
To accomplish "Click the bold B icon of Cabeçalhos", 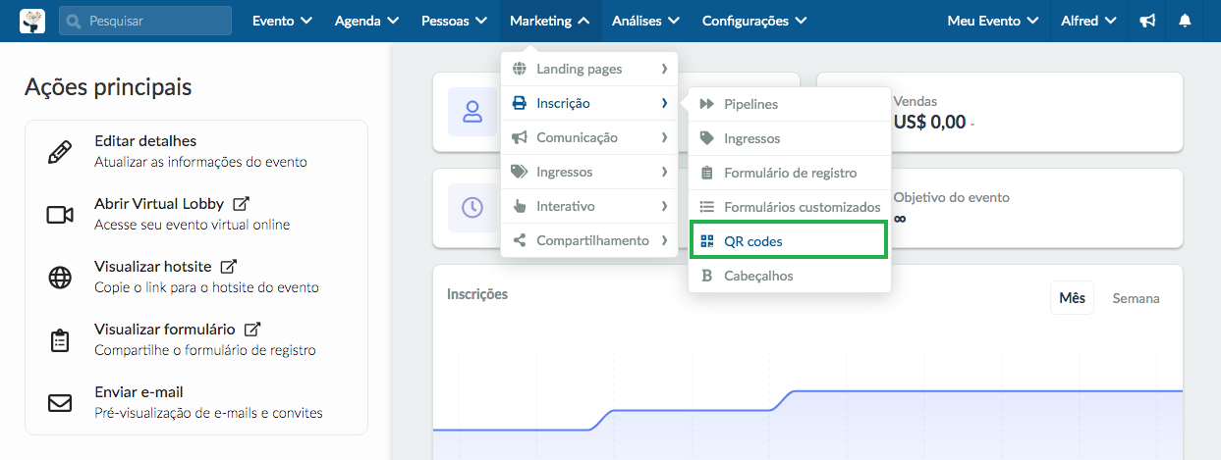I will point(706,276).
